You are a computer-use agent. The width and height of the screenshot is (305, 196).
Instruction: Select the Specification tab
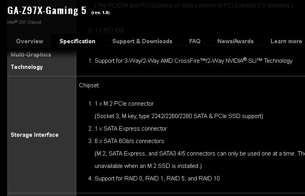(77, 41)
